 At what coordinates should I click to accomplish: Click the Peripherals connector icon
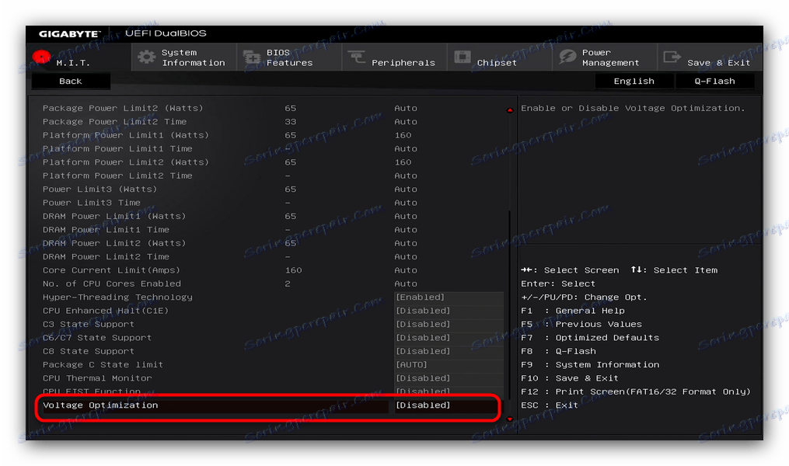(x=356, y=57)
